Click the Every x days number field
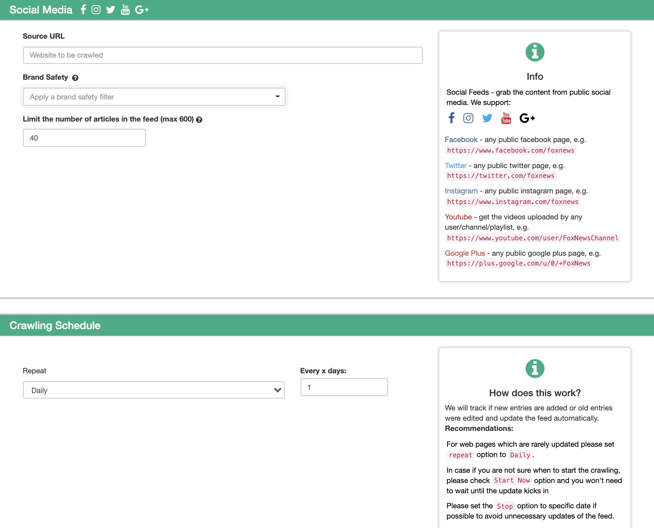Image resolution: width=654 pixels, height=528 pixels. (x=344, y=387)
